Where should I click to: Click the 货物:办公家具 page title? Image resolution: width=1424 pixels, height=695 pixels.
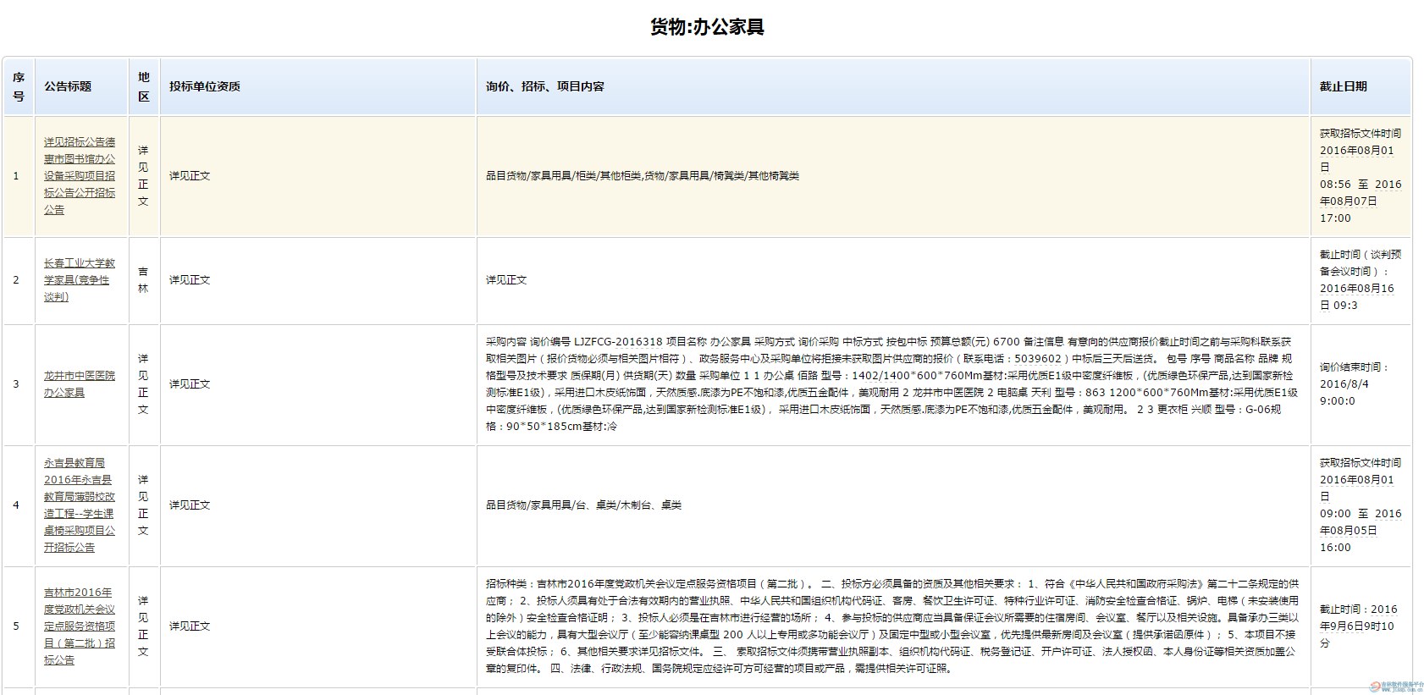(707, 27)
